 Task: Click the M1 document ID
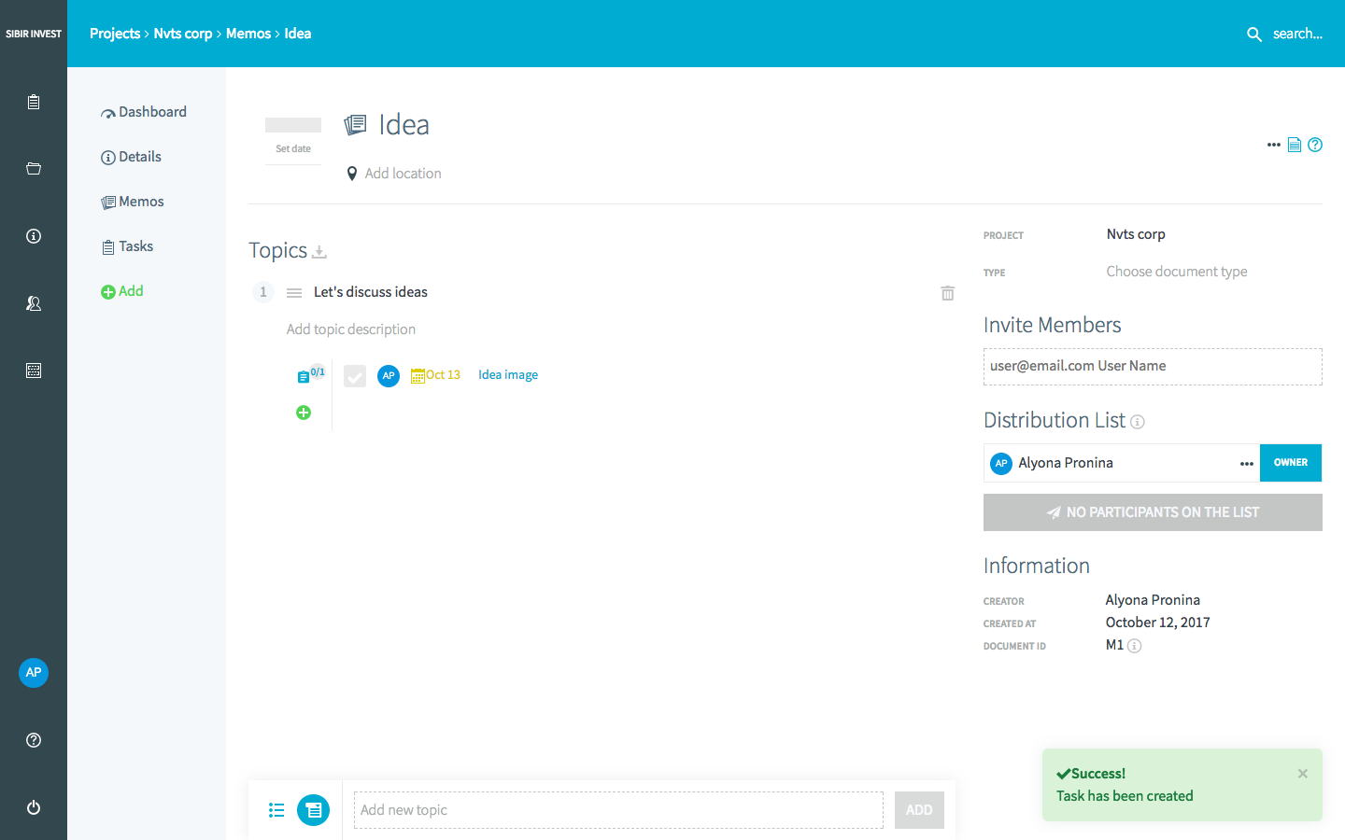[1114, 645]
